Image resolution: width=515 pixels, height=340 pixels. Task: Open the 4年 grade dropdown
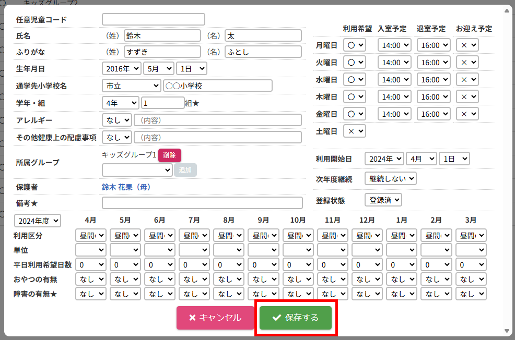click(x=121, y=103)
